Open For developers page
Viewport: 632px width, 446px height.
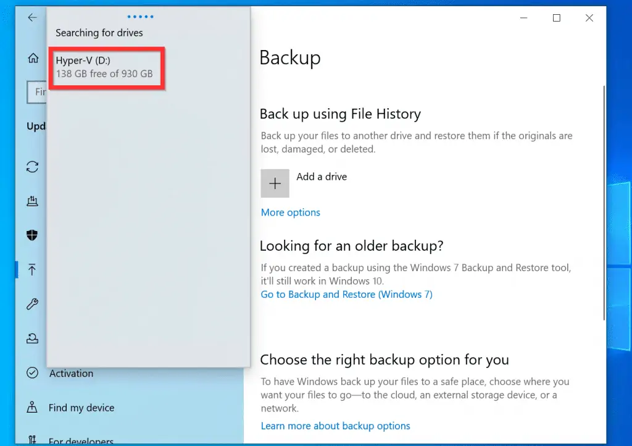(81, 441)
